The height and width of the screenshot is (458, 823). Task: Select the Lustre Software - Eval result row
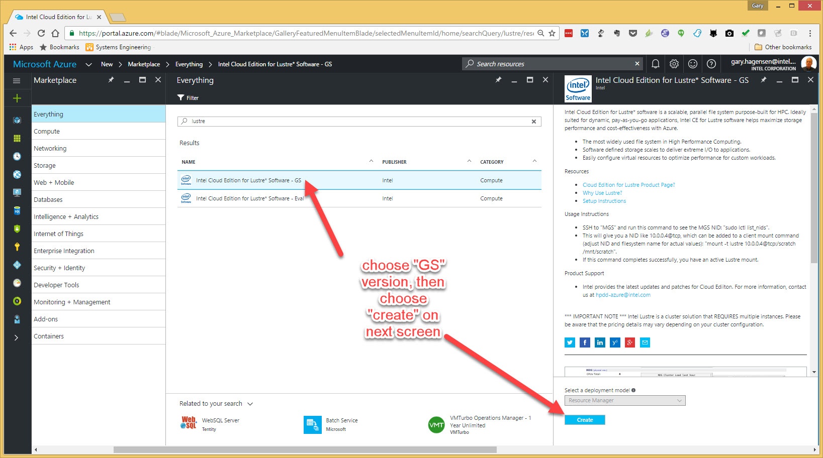pyautogui.click(x=359, y=198)
